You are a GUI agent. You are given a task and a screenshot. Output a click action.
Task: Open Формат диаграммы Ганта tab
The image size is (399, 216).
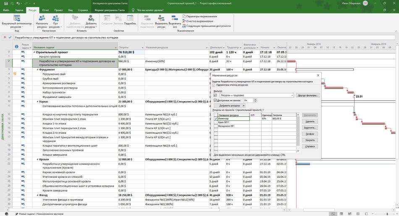tap(110, 10)
